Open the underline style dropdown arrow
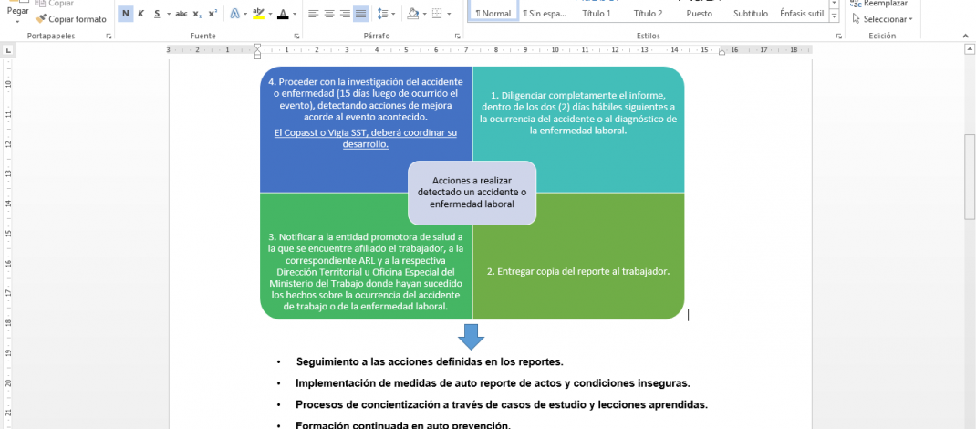Viewport: 976px width, 429px height. [168, 14]
